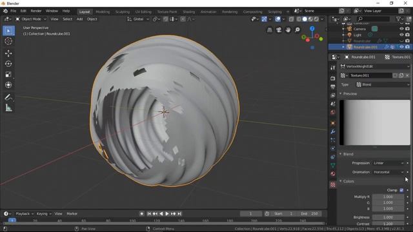Open the Playback dropdown in timeline
Viewport: 413px width, 232px height.
pyautogui.click(x=25, y=213)
